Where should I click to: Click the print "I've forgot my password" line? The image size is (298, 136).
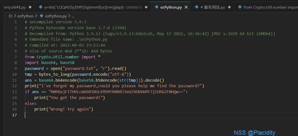(x=114, y=86)
